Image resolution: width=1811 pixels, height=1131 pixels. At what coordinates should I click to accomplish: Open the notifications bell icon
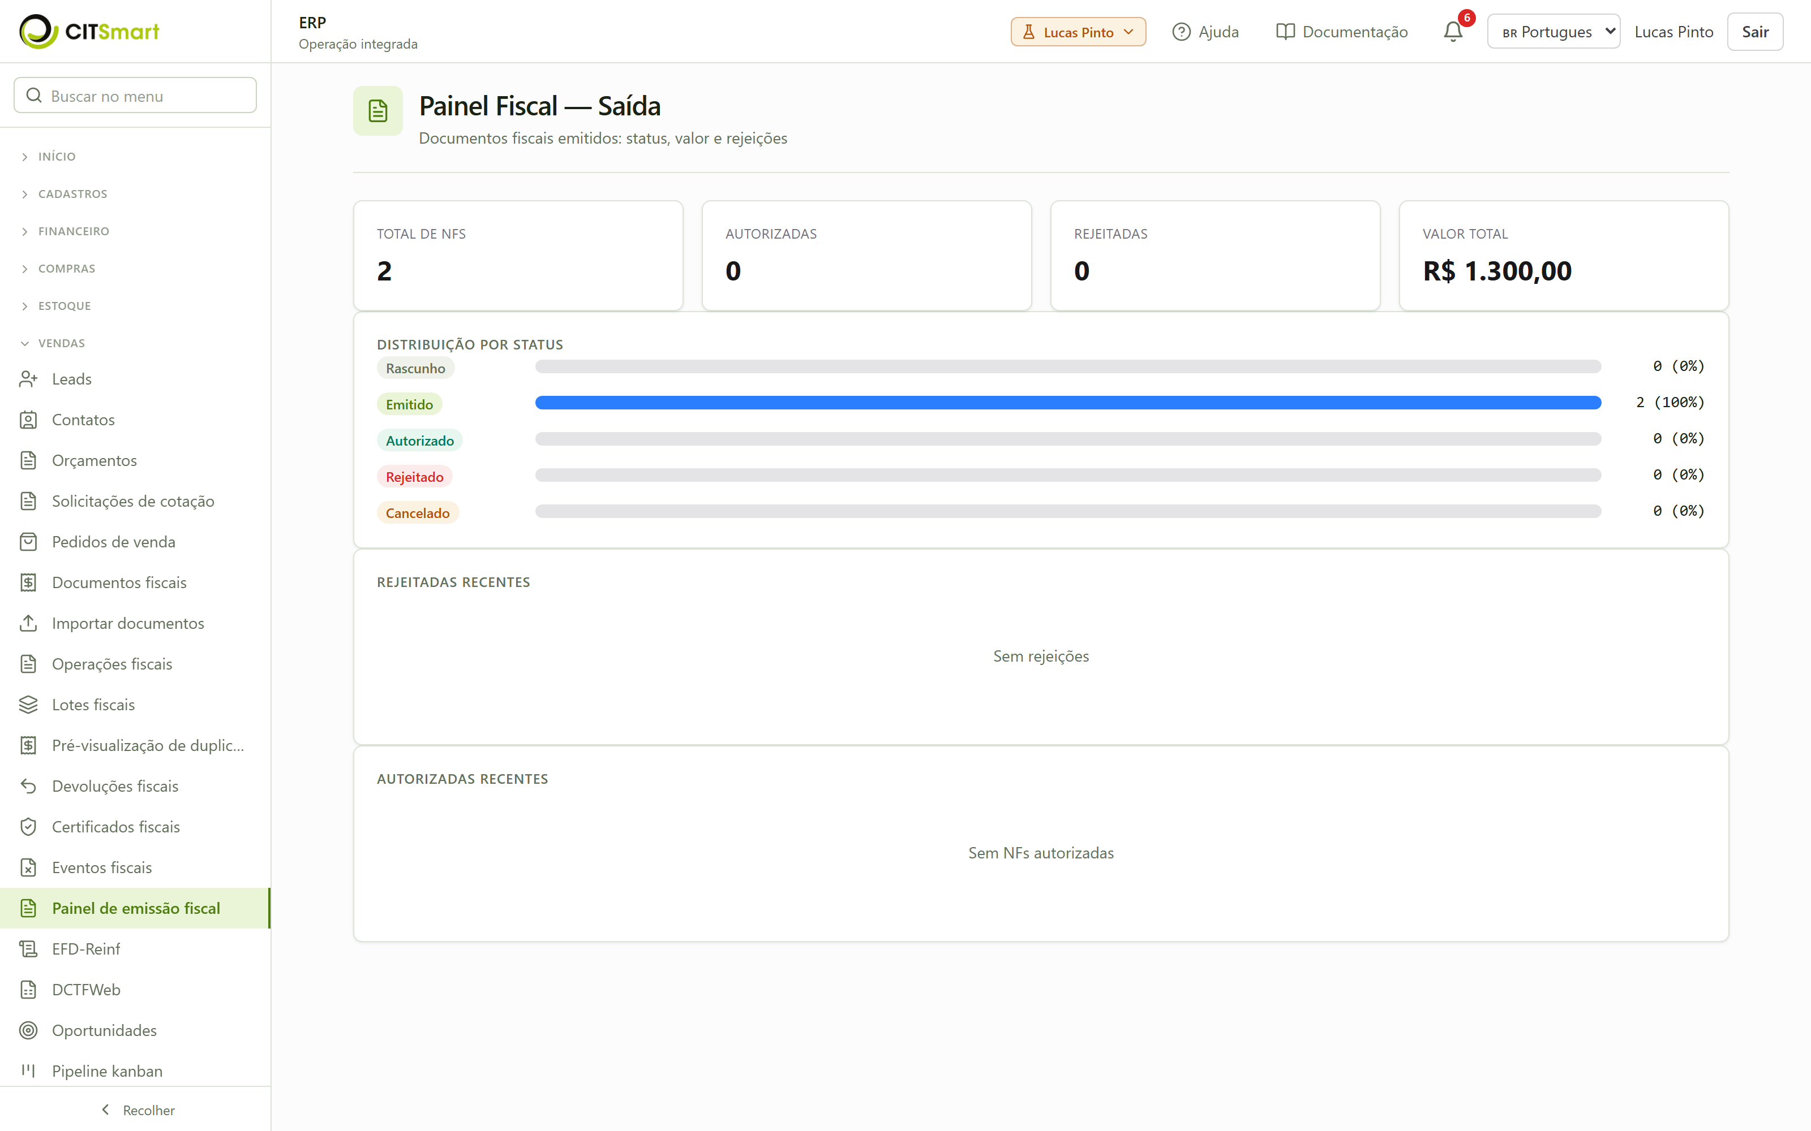(1453, 32)
